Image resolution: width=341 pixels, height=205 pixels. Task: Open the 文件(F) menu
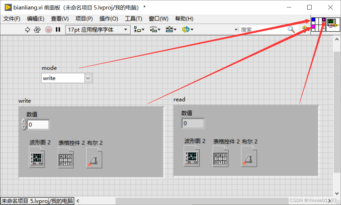pyautogui.click(x=12, y=19)
